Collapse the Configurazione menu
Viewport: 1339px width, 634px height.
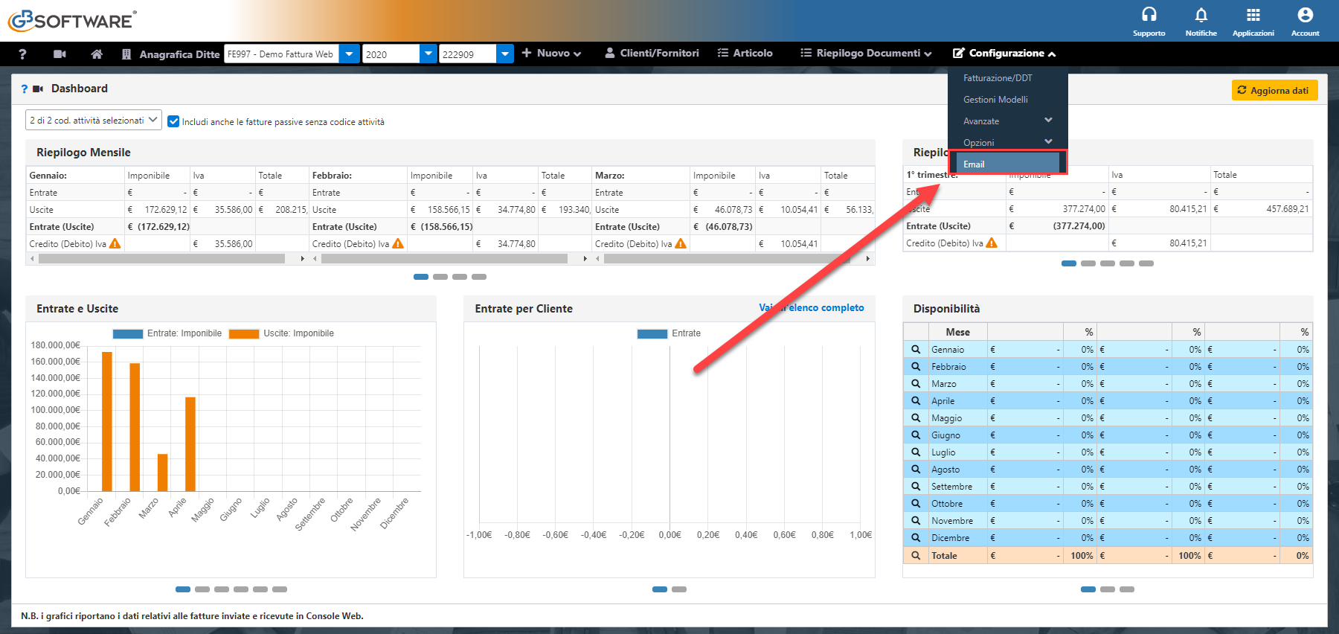[1004, 54]
